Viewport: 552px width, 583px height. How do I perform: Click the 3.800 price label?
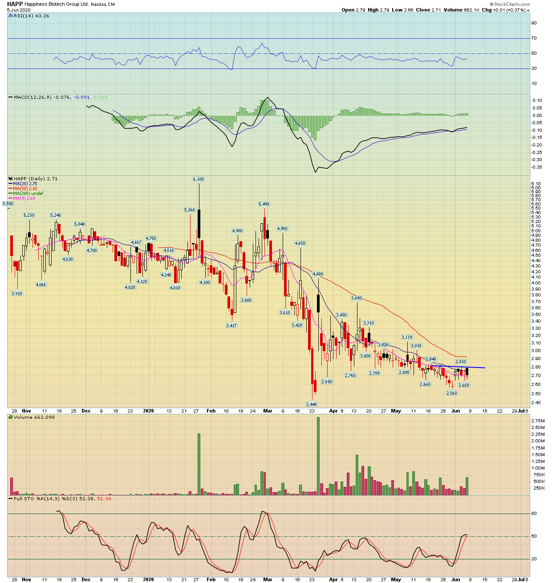tap(246, 300)
